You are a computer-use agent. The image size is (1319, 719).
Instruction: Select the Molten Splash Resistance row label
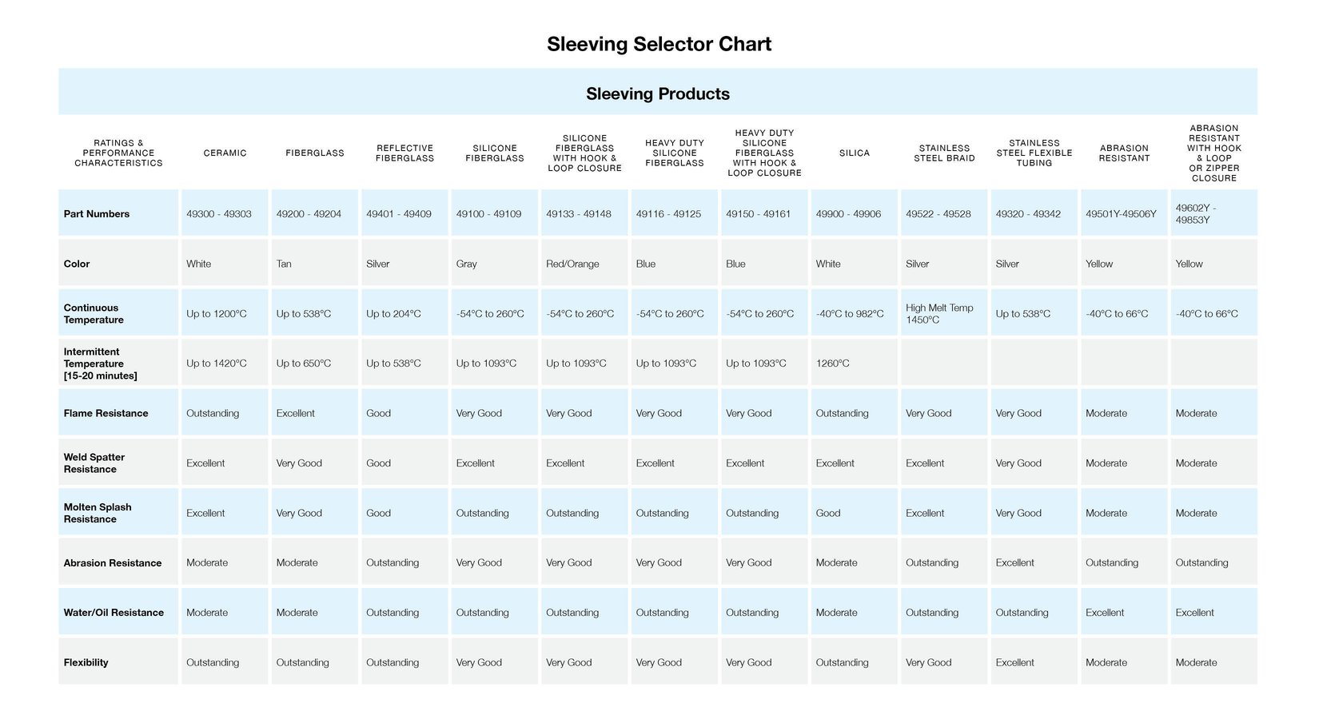pos(98,513)
